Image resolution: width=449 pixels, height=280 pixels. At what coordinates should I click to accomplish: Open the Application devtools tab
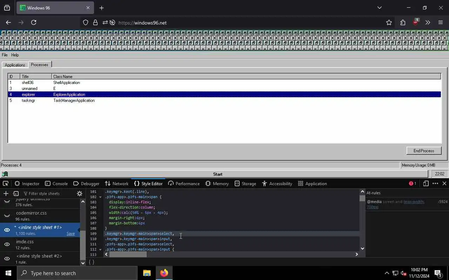312,183
